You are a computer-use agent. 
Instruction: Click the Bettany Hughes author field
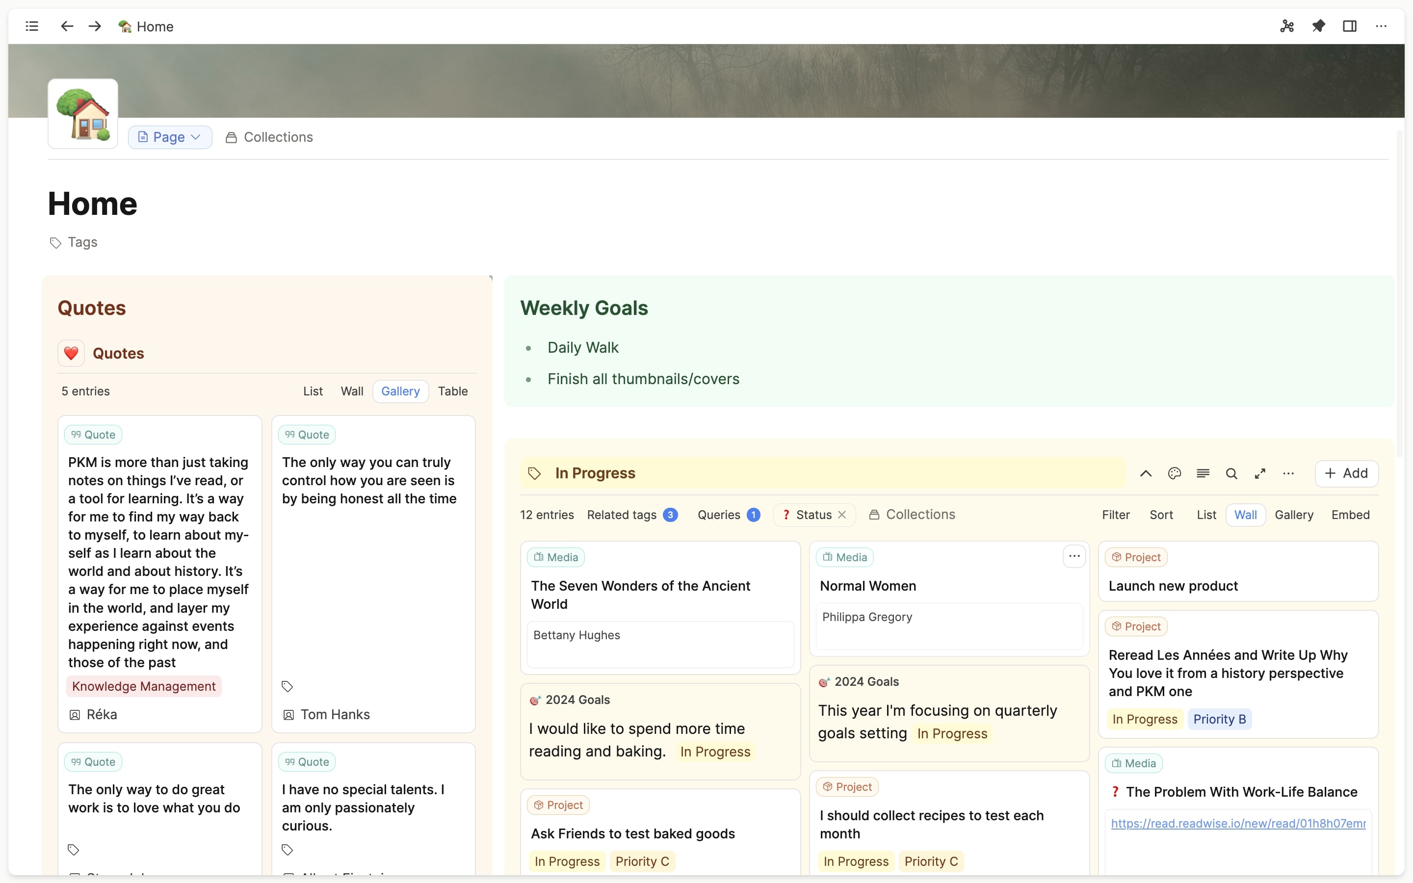click(660, 644)
